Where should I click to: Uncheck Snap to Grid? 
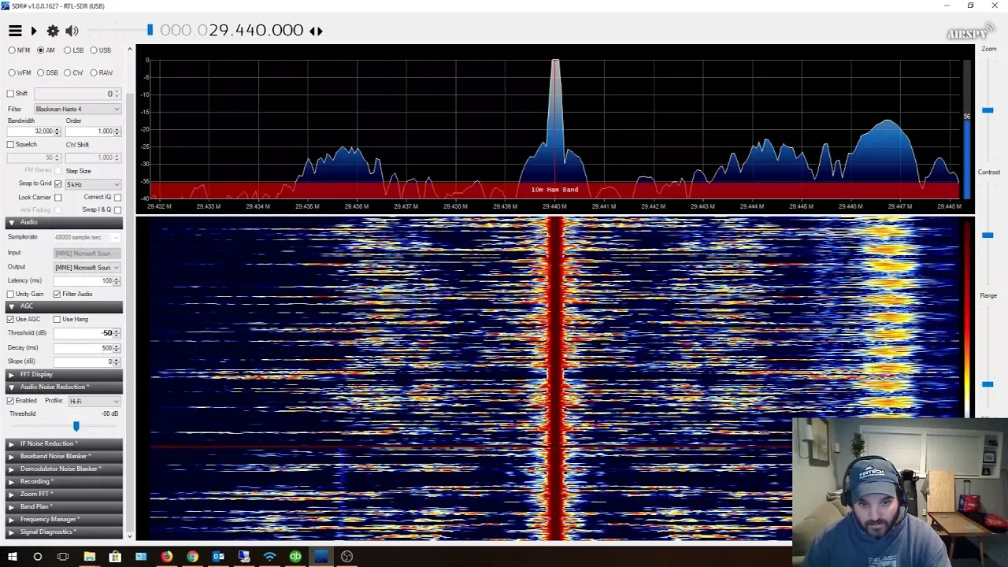tap(57, 184)
